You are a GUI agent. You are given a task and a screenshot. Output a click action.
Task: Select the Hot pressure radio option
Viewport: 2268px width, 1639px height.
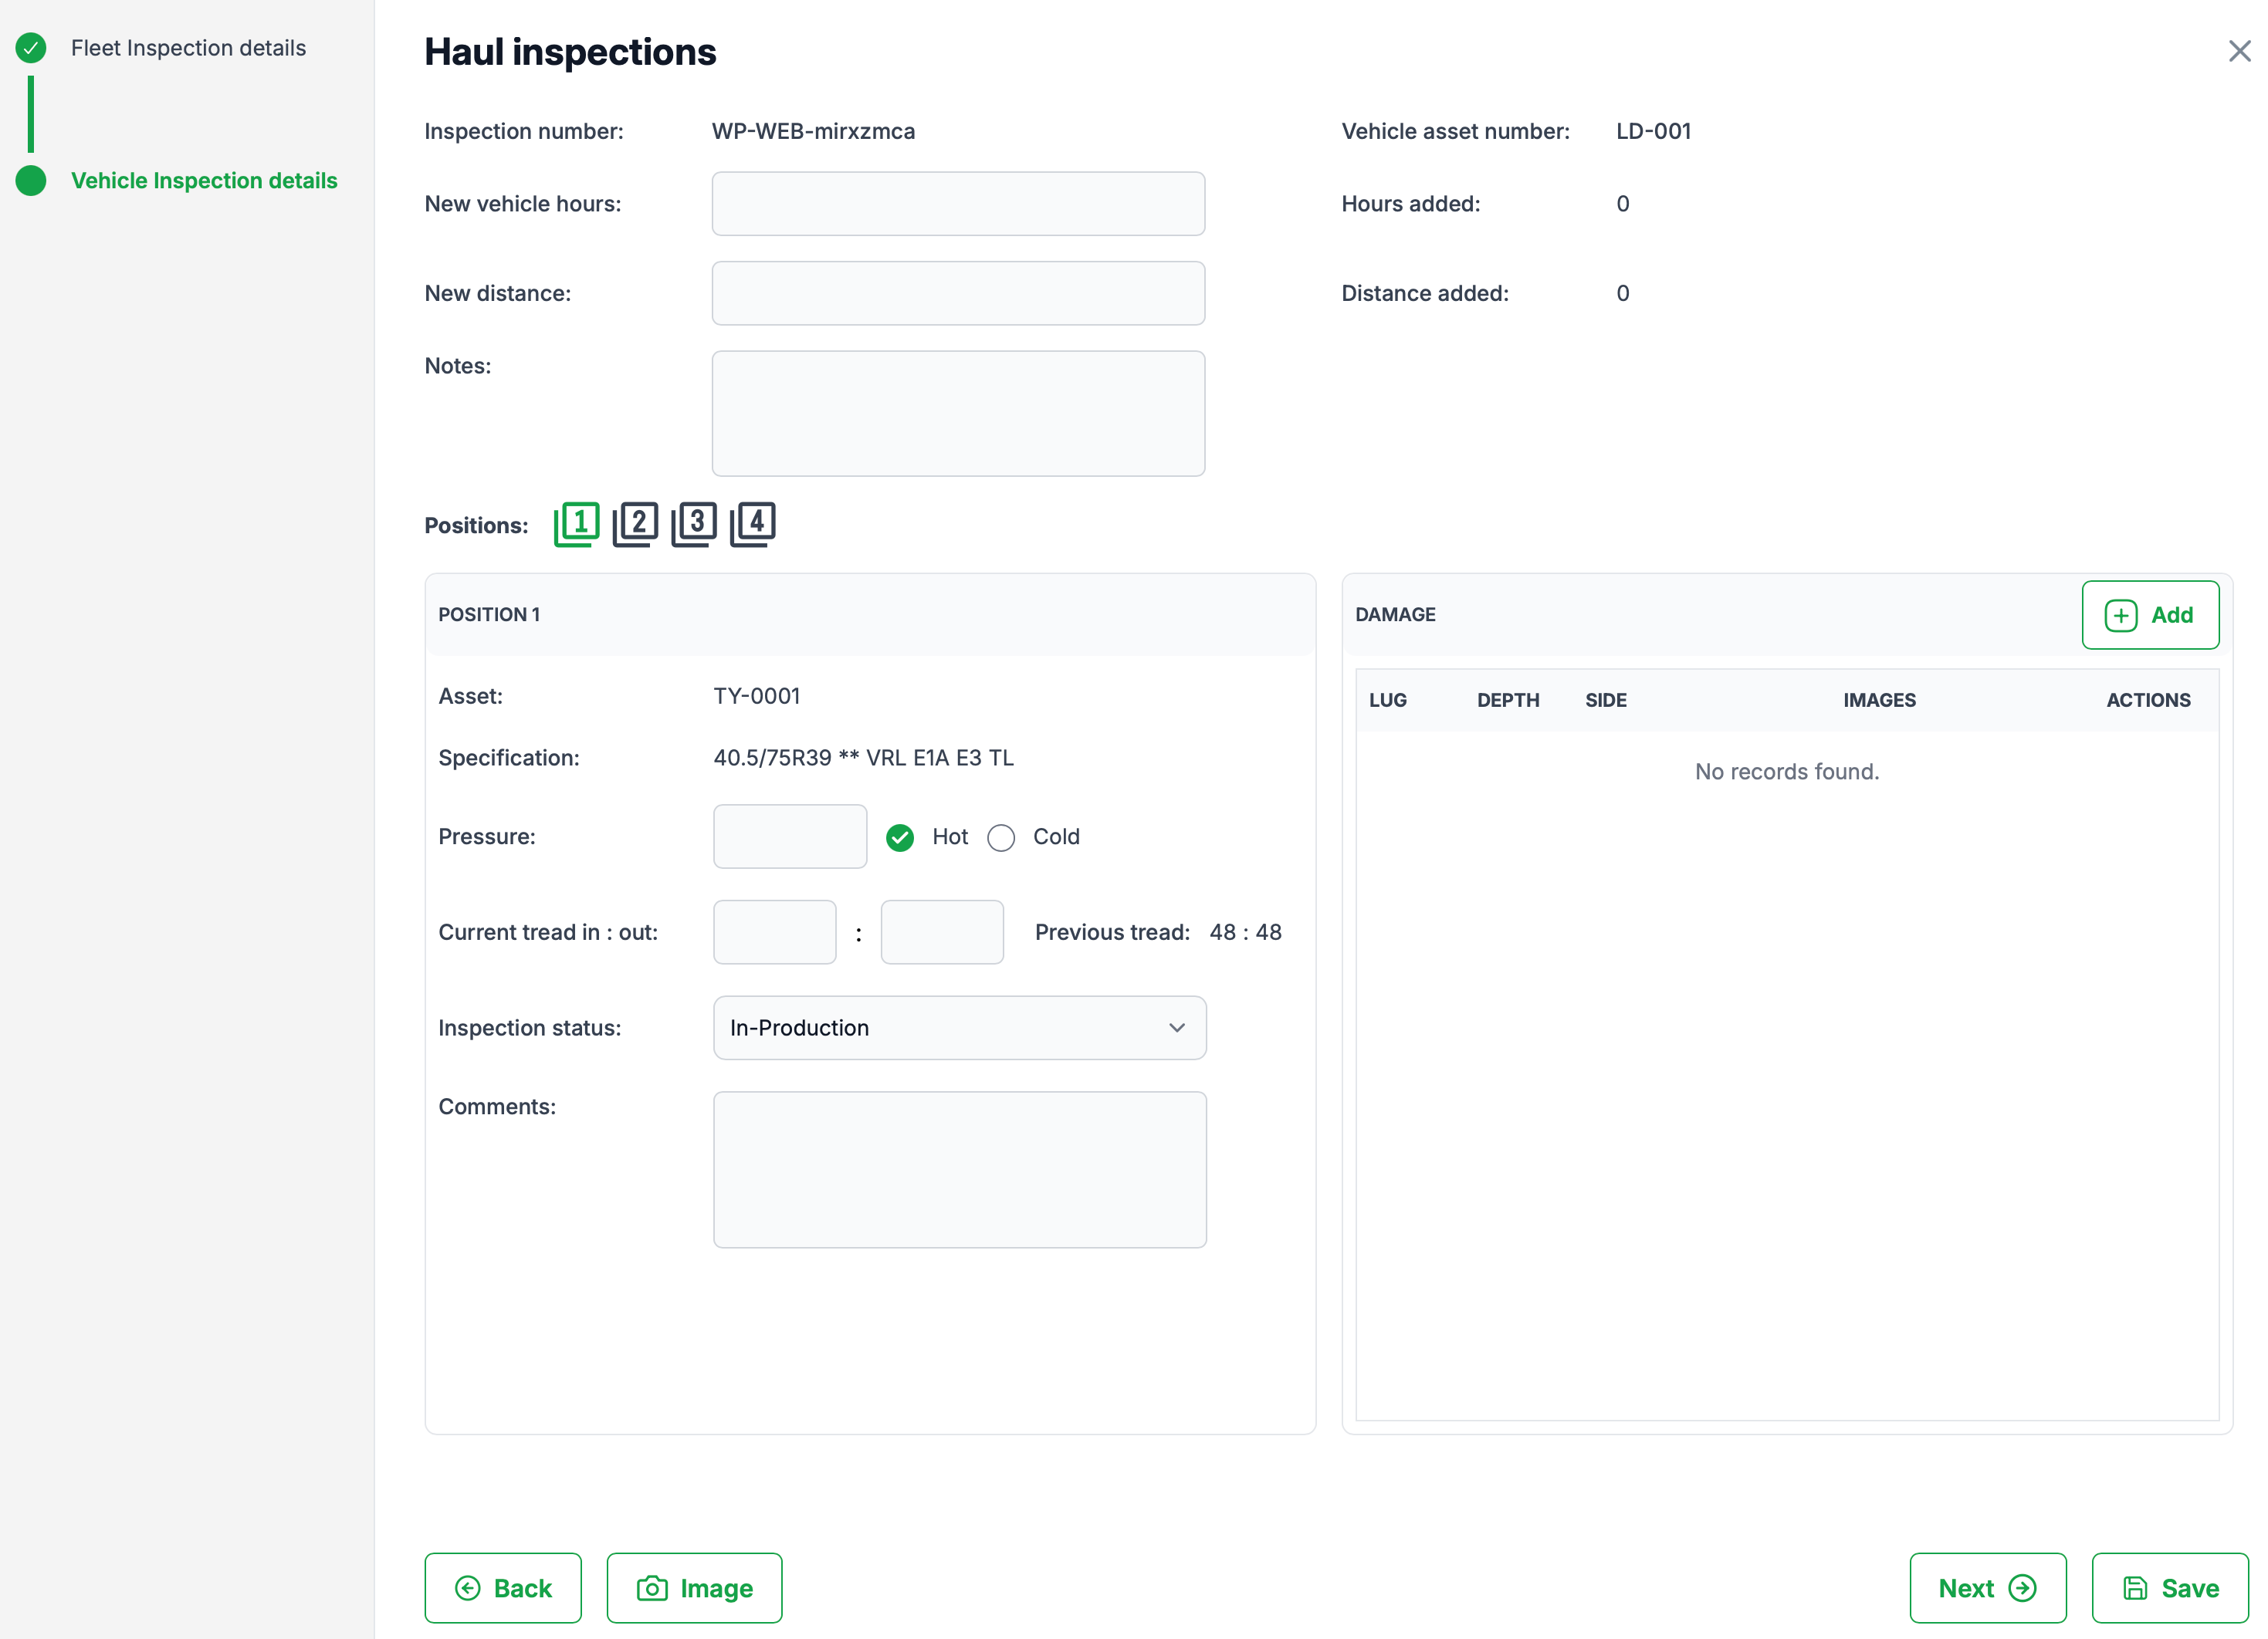click(x=900, y=837)
